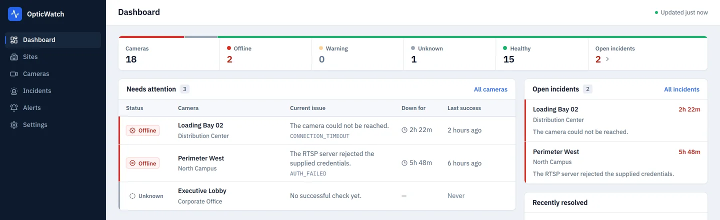Click the Alerts bell icon
The width and height of the screenshot is (720, 220).
(14, 108)
